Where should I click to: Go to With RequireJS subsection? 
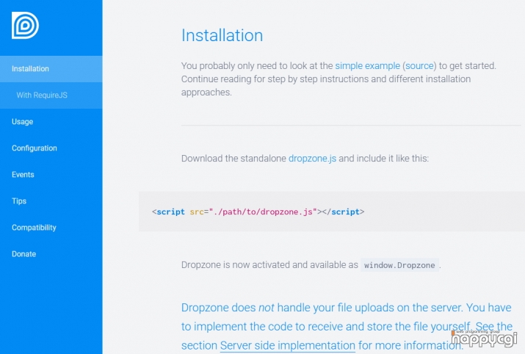(x=51, y=95)
